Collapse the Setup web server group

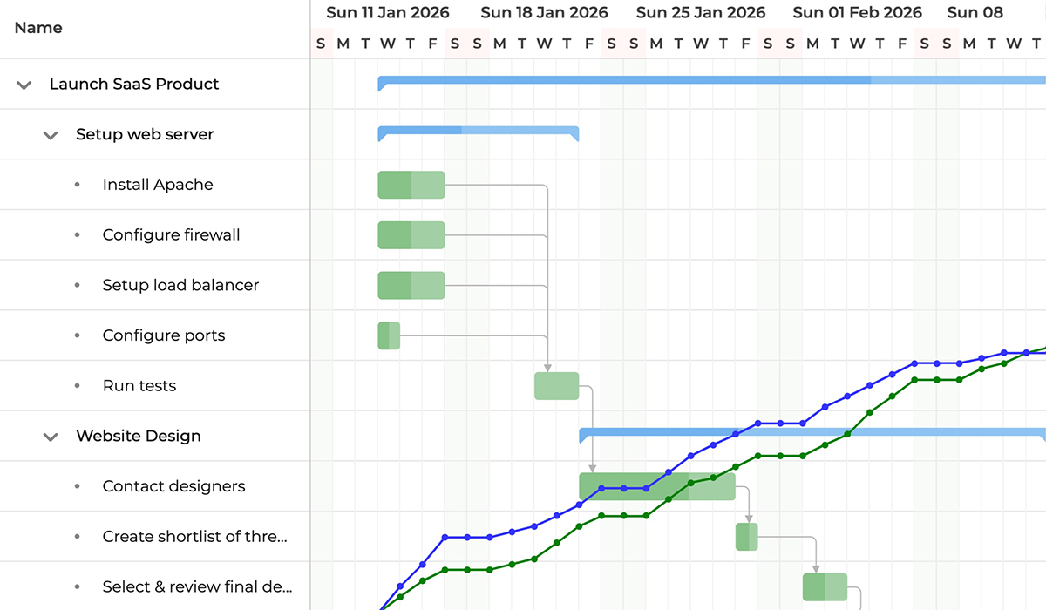[x=51, y=135]
